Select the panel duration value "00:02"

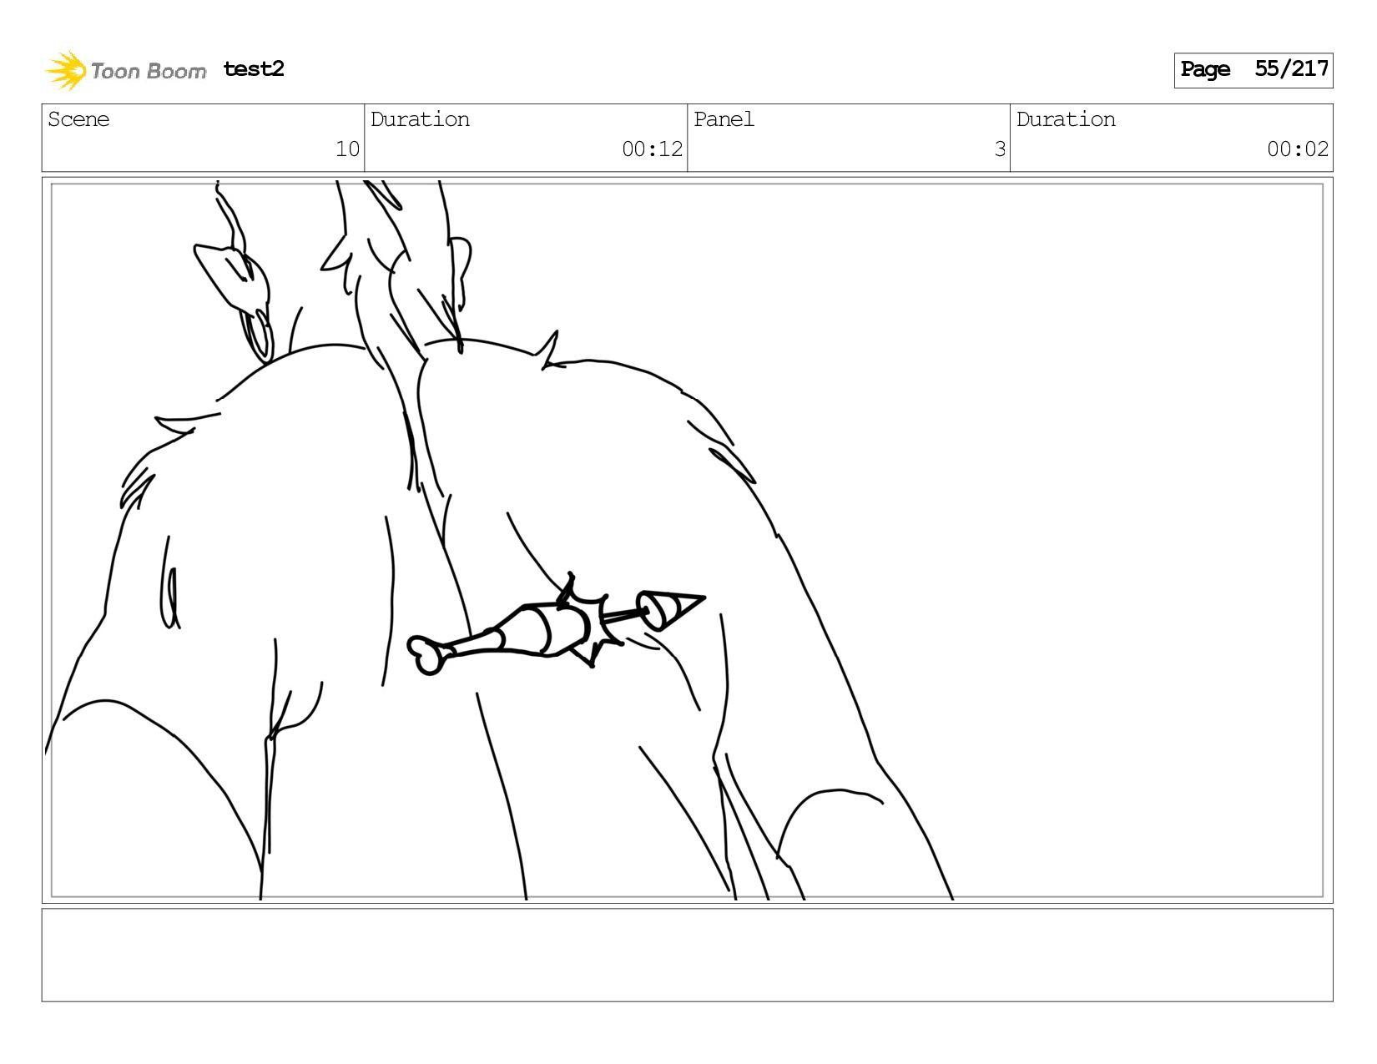[1297, 149]
